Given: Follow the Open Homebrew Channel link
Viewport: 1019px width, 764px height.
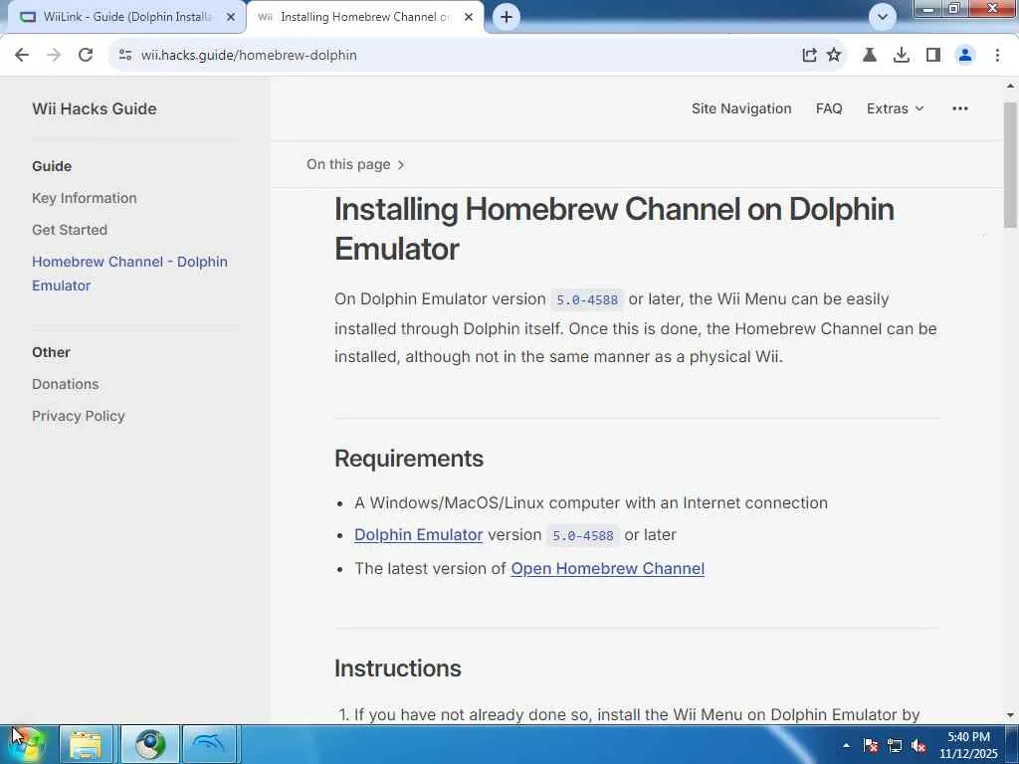Looking at the screenshot, I should [608, 568].
